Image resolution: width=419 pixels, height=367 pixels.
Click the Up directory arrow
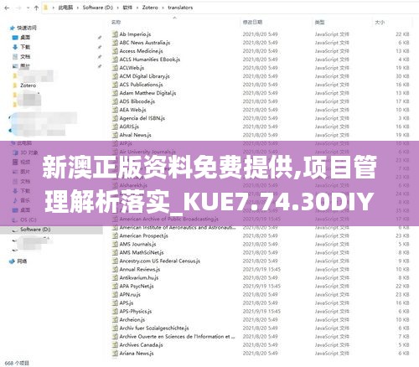36,8
